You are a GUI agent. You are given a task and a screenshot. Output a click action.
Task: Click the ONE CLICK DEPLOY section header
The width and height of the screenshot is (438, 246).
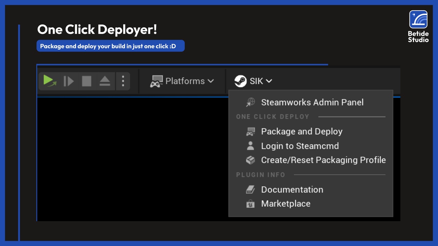pyautogui.click(x=273, y=117)
